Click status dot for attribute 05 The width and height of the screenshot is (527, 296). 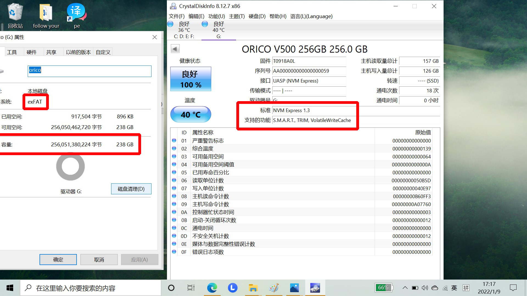(x=174, y=172)
